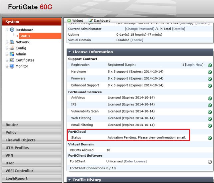Screen dimensions: 214x183
Task: Click green check icon for Vulnerability Scan
Action: (210, 112)
